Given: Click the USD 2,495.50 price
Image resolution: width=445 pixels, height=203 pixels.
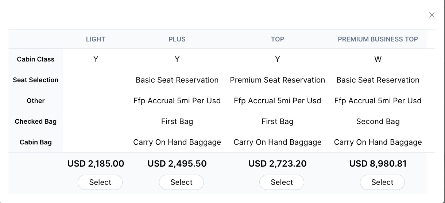Looking at the screenshot, I should [177, 164].
